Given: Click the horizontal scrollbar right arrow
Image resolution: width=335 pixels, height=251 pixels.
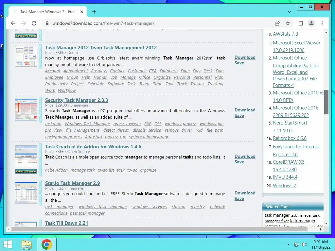Looking at the screenshot, I should point(321,229).
